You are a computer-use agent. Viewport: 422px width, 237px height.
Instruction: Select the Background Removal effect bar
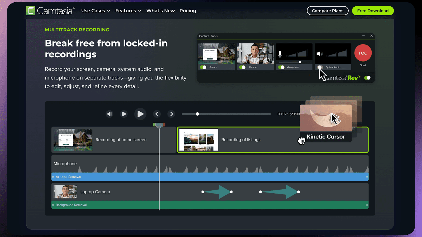(210, 205)
